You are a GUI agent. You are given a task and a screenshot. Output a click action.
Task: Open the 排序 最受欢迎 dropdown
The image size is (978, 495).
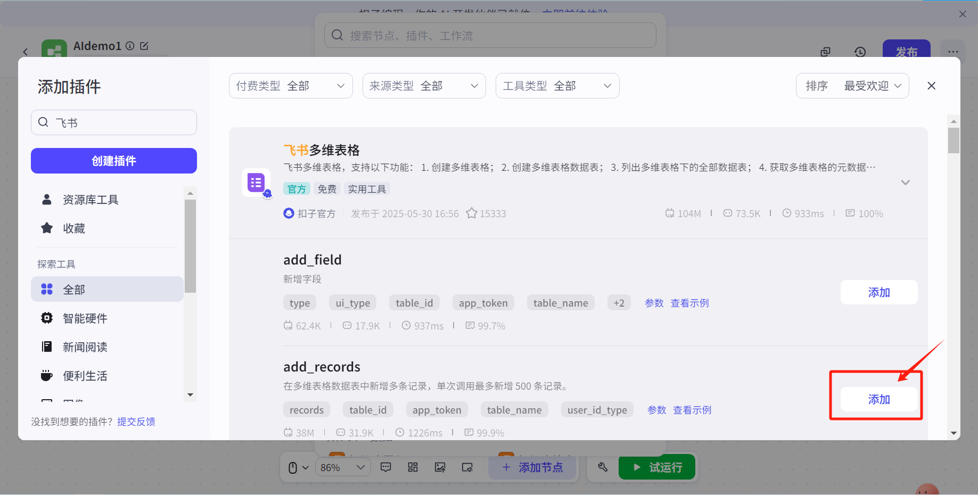click(x=852, y=86)
